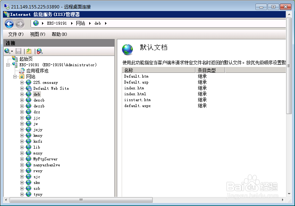Go back with the blue back arrow
295x206 pixels.
coord(9,24)
